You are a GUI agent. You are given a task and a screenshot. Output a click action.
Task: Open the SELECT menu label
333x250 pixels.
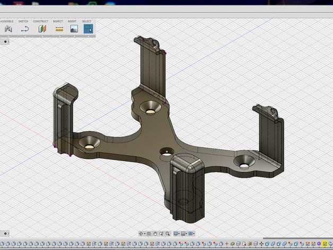(x=86, y=21)
